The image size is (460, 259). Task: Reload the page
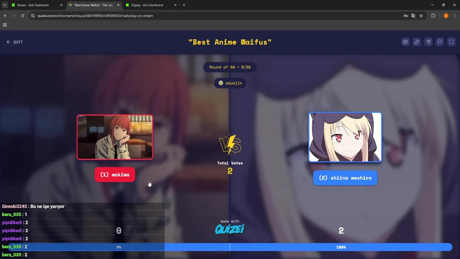click(22, 16)
